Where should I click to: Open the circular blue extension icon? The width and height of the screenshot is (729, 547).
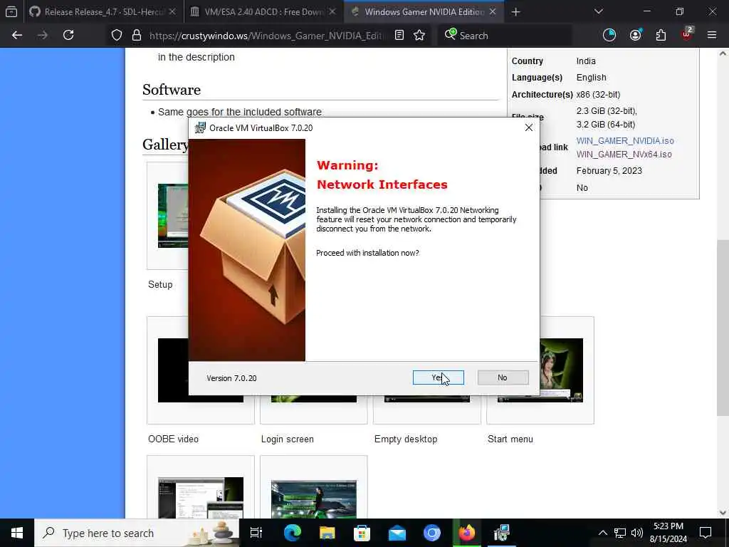[609, 36]
